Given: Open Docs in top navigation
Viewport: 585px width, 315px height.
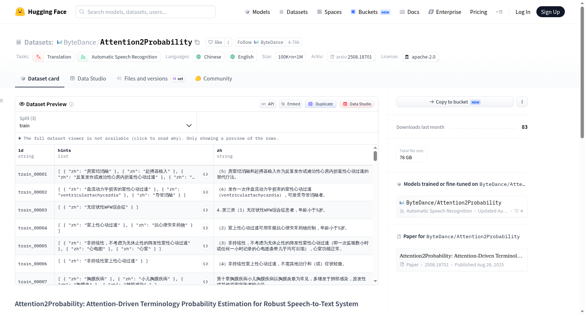Looking at the screenshot, I should [x=409, y=12].
